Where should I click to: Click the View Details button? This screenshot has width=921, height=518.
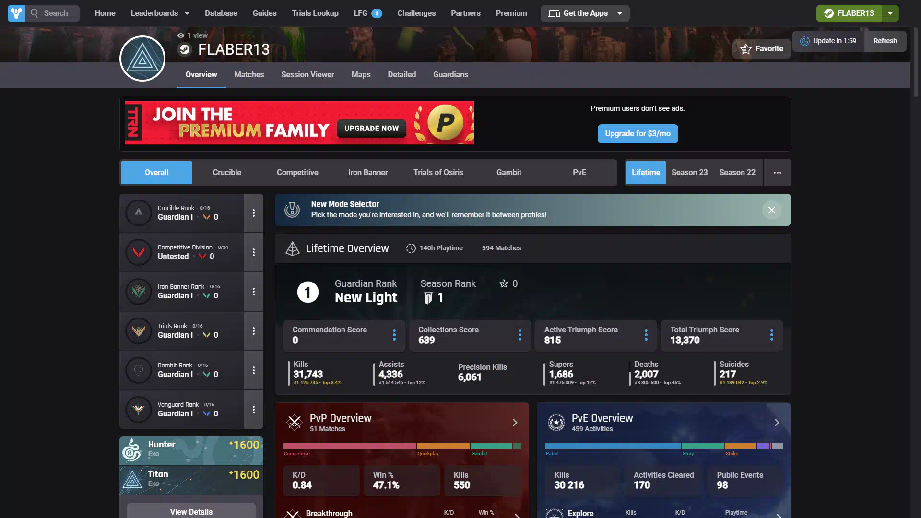[x=191, y=511]
